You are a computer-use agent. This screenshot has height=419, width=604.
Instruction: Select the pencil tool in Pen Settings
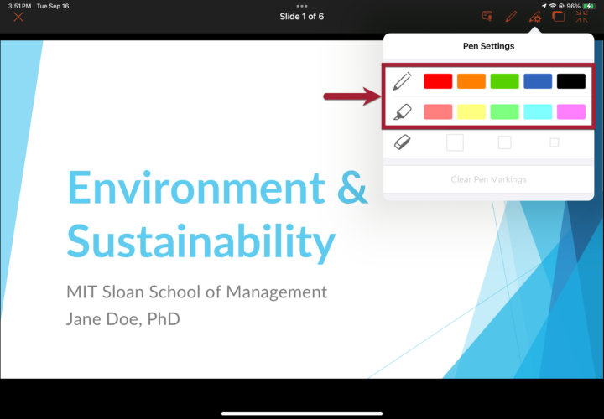point(403,81)
